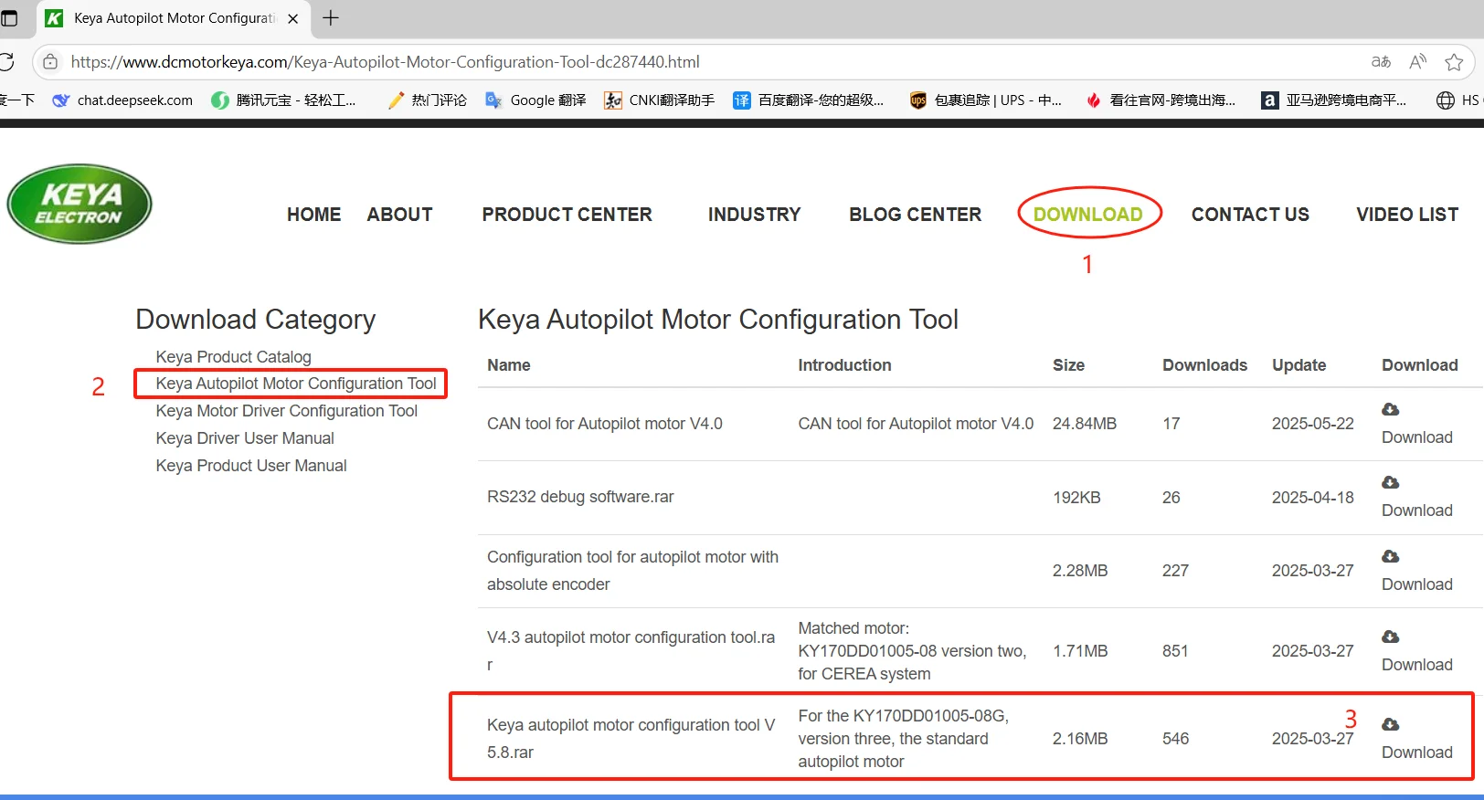1484x800 pixels.
Task: Open the VIDEO LIST menu item
Action: [1407, 215]
